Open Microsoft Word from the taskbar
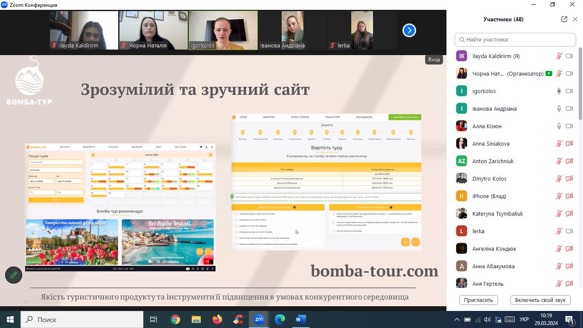 point(301,319)
